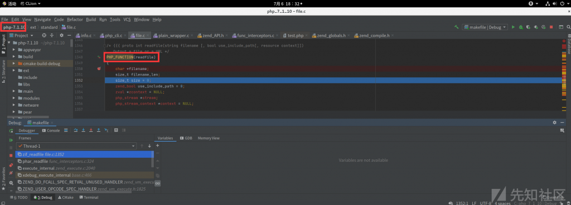Viewport: 571px width, 205px height.
Task: Open Search Everywhere magnifier icon
Action: pyautogui.click(x=568, y=27)
